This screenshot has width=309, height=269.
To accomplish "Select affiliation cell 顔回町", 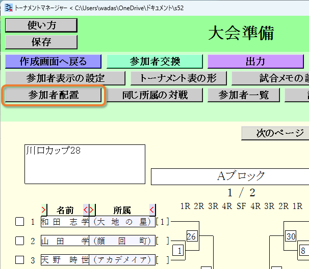I will (122, 241).
